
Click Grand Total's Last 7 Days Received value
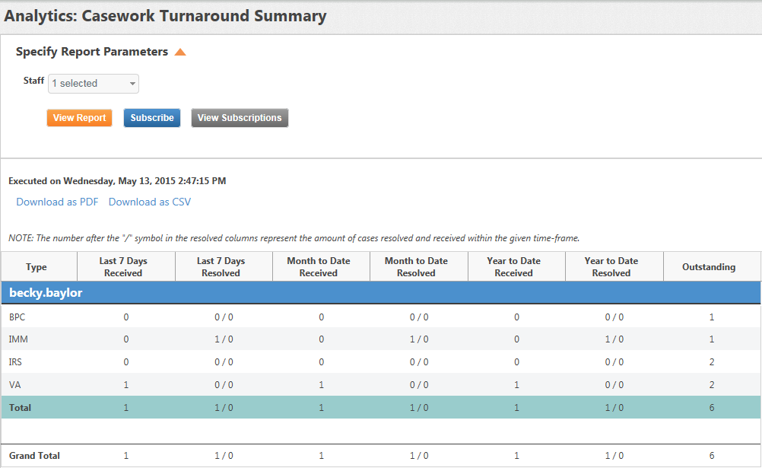pos(126,456)
